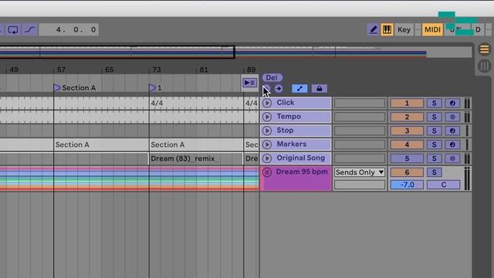This screenshot has width=494, height=278.
Task: Unfold the Stop track
Action: click(x=267, y=131)
